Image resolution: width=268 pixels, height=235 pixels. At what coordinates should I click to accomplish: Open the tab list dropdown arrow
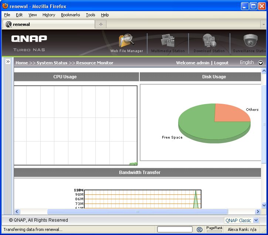(x=264, y=24)
